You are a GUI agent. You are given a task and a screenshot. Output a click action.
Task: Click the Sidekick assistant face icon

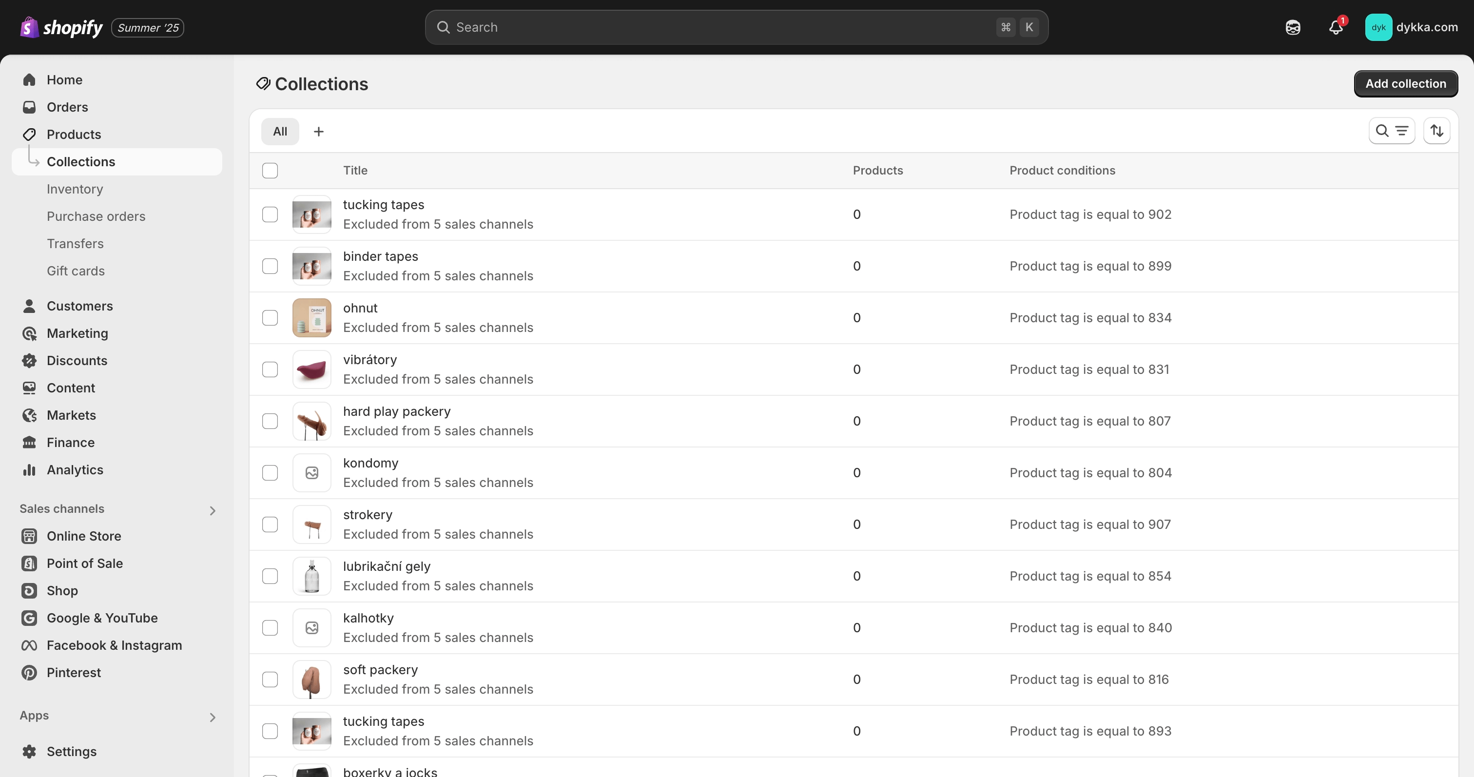1293,27
